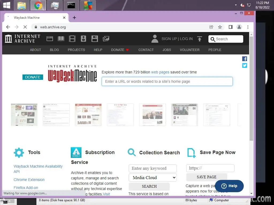This screenshot has width=274, height=205.
Task: Click the Chrome icon in the taskbar
Action: point(38,5)
